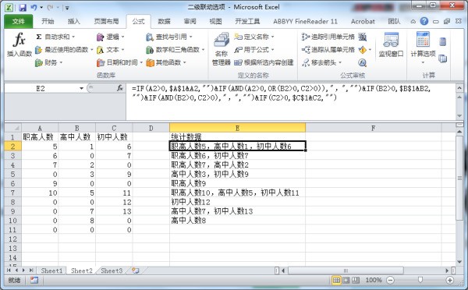This screenshot has width=468, height=290.
Task: Click Create from Selection (根据所选内容创建)
Action: click(264, 62)
